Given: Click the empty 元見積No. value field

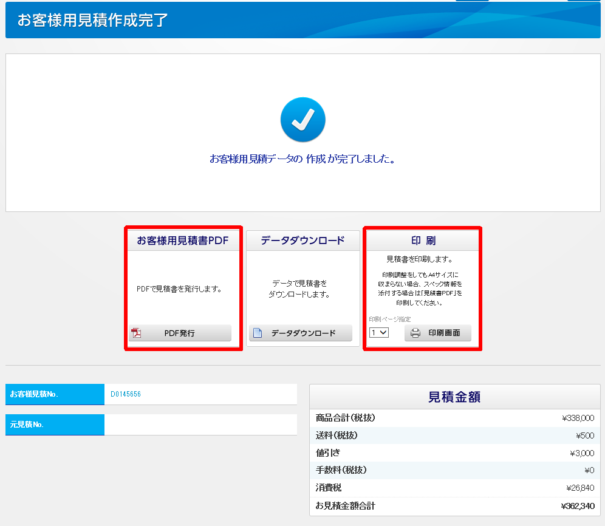Looking at the screenshot, I should coord(200,425).
